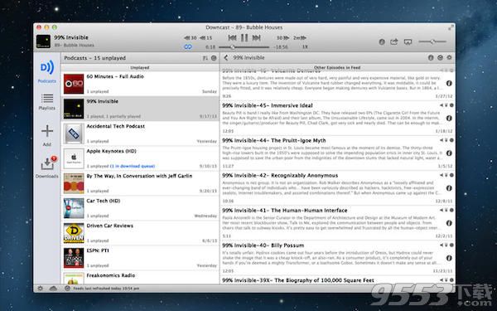Select the Unplayed list header

tap(140, 68)
